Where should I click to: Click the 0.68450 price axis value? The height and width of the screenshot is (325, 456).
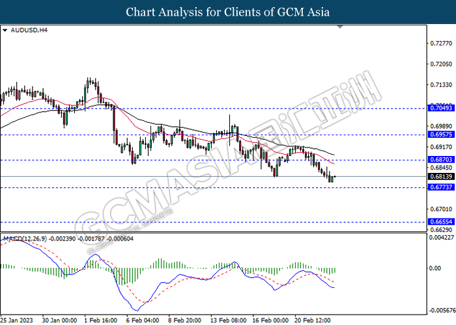pyautogui.click(x=441, y=168)
